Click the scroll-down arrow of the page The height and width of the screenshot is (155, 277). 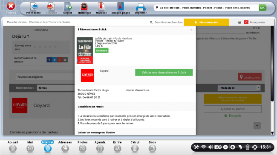tap(272, 133)
